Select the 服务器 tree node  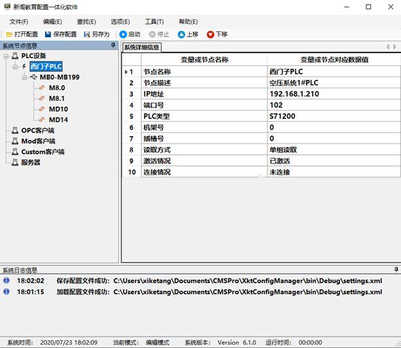[x=31, y=162]
